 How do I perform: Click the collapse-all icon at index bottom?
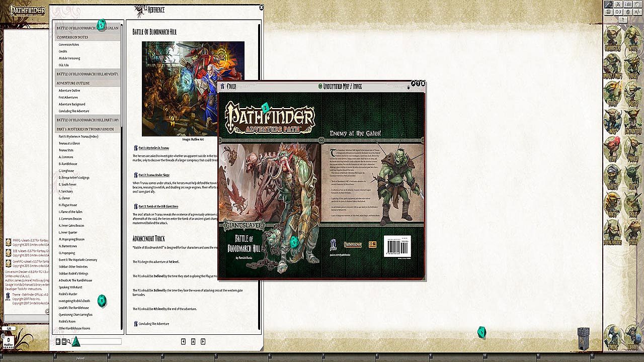[x=63, y=342]
